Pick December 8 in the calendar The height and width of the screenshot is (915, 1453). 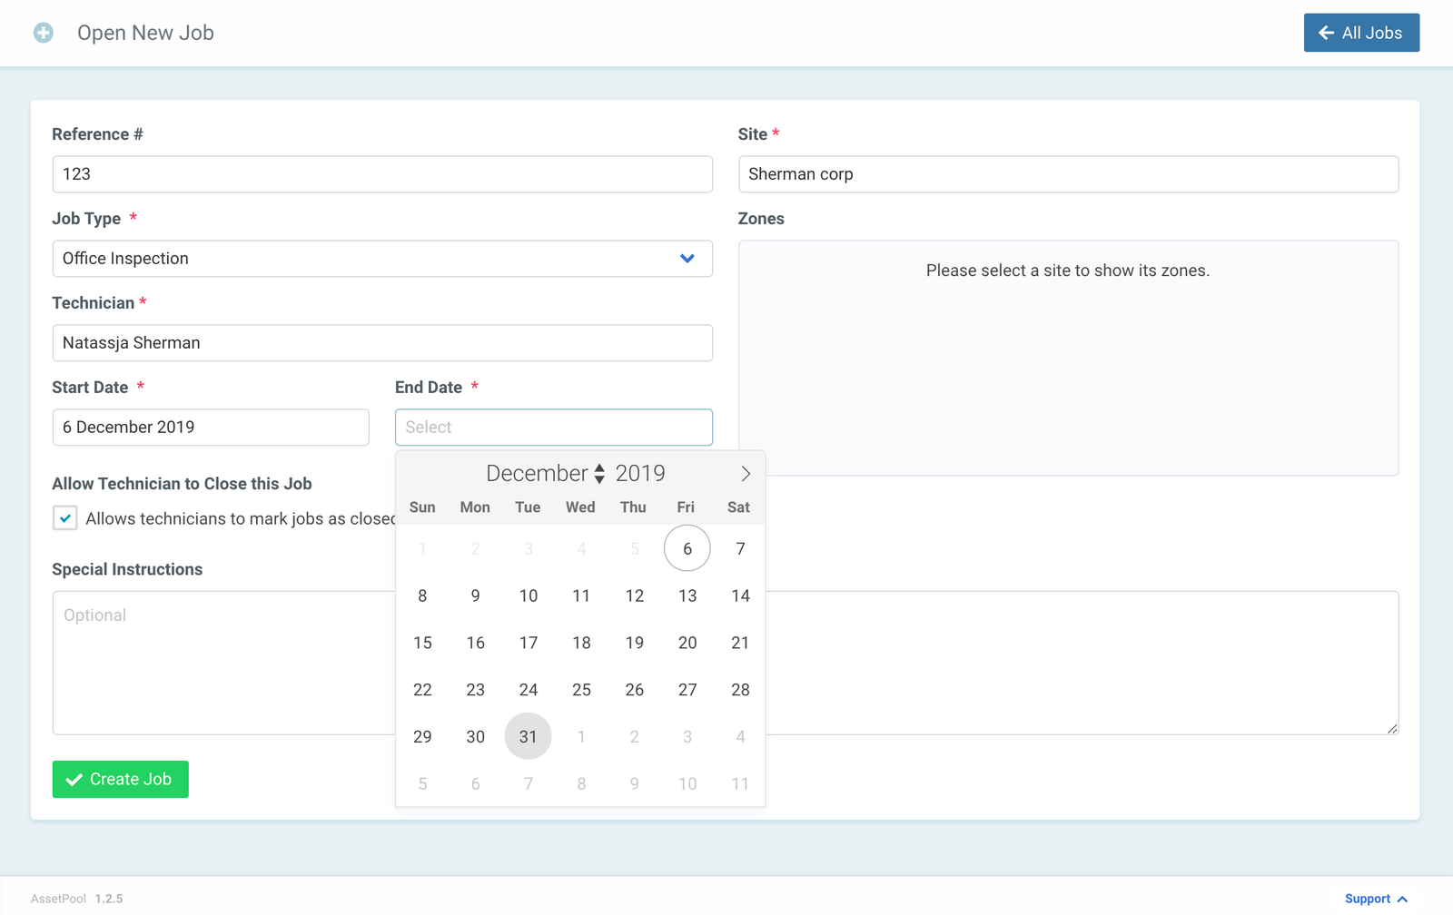pos(422,595)
